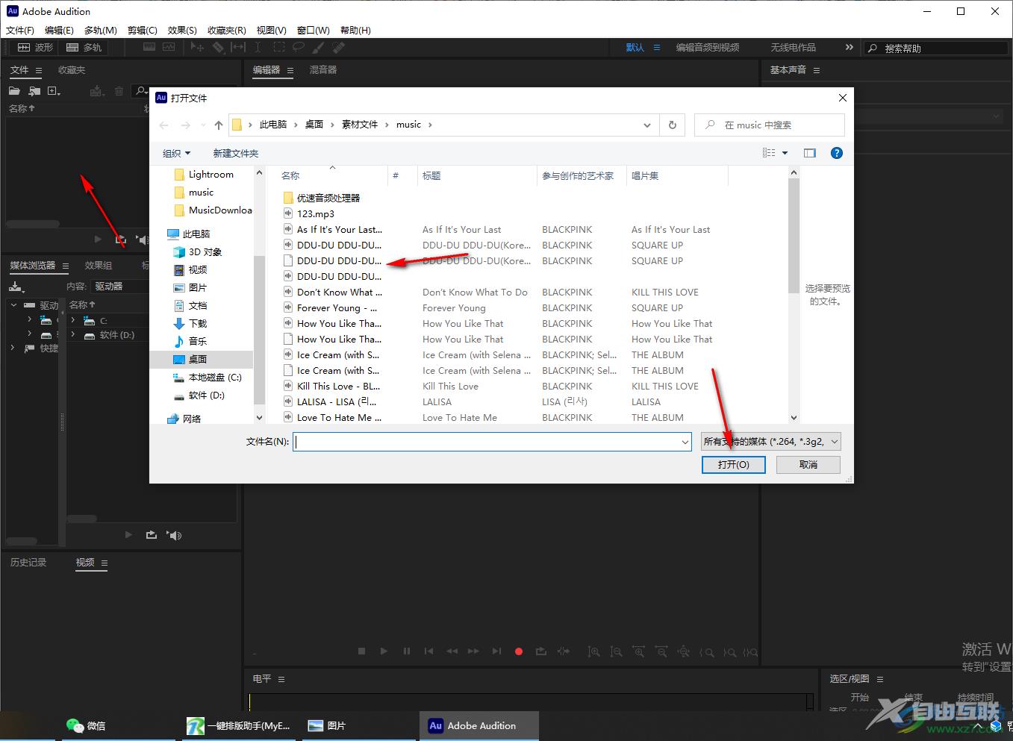Open WeChat from the taskbar
1013x741 pixels.
point(86,725)
